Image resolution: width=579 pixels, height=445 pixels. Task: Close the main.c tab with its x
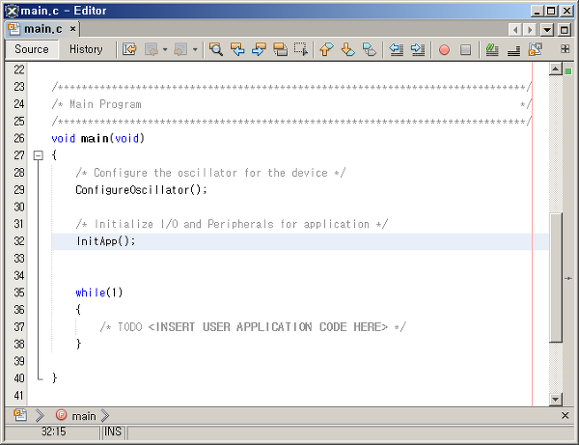coord(72,28)
